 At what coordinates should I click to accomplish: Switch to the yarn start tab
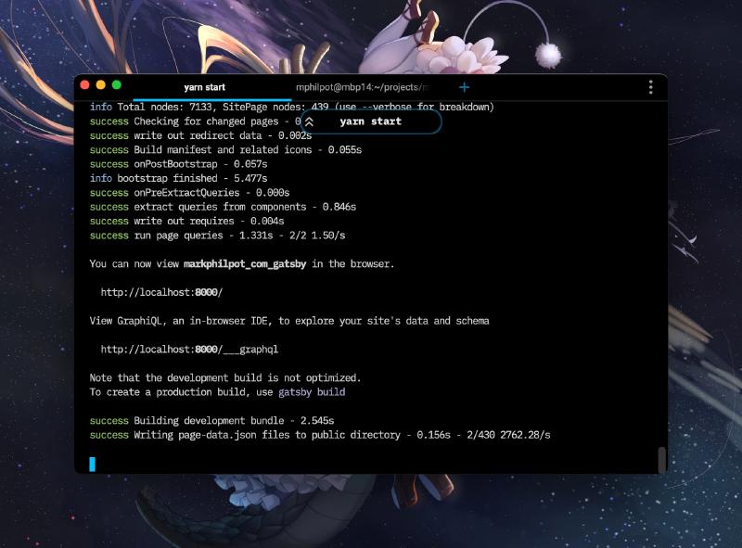point(204,87)
